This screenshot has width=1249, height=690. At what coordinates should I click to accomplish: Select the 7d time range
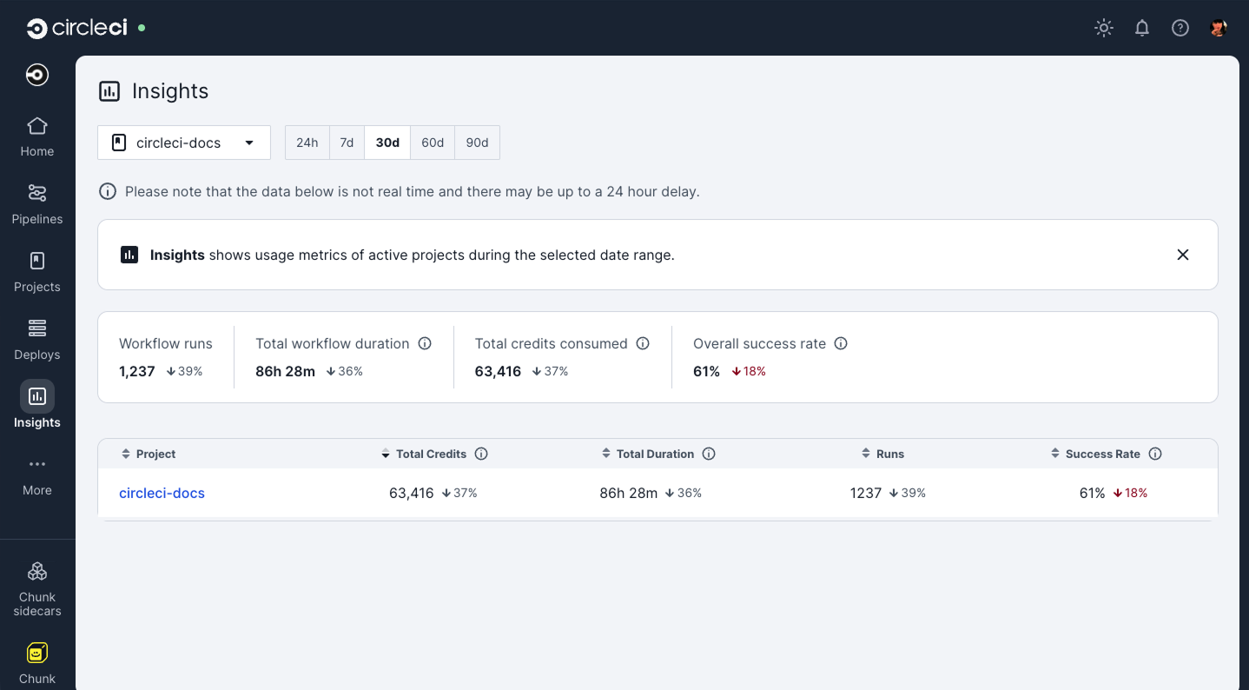(x=347, y=143)
